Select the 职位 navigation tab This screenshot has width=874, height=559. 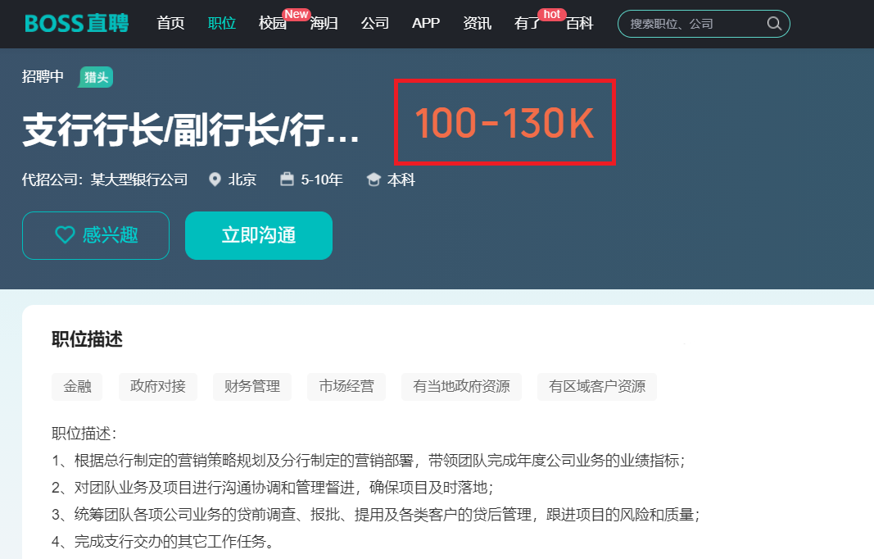click(x=221, y=23)
